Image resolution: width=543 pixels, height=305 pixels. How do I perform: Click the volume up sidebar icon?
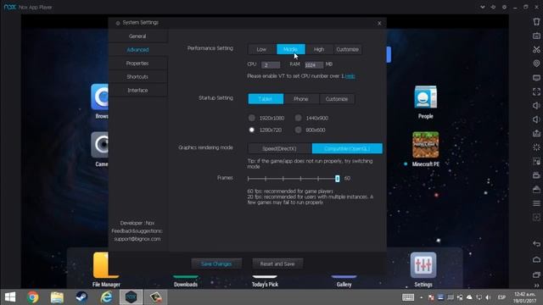click(x=536, y=105)
